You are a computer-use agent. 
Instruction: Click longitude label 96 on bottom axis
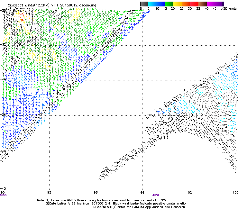click(x=96, y=193)
